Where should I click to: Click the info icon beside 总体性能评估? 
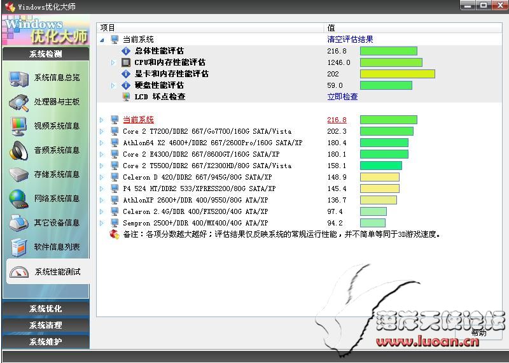[126, 51]
